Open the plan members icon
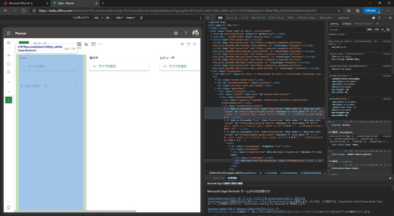The image size is (394, 216). pos(182,44)
